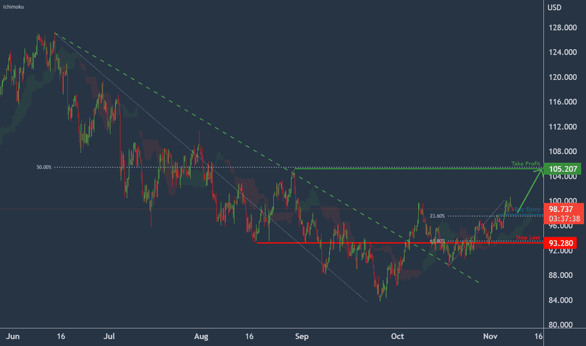
Task: Click the 120.000 price axis label
Action: tap(563, 77)
